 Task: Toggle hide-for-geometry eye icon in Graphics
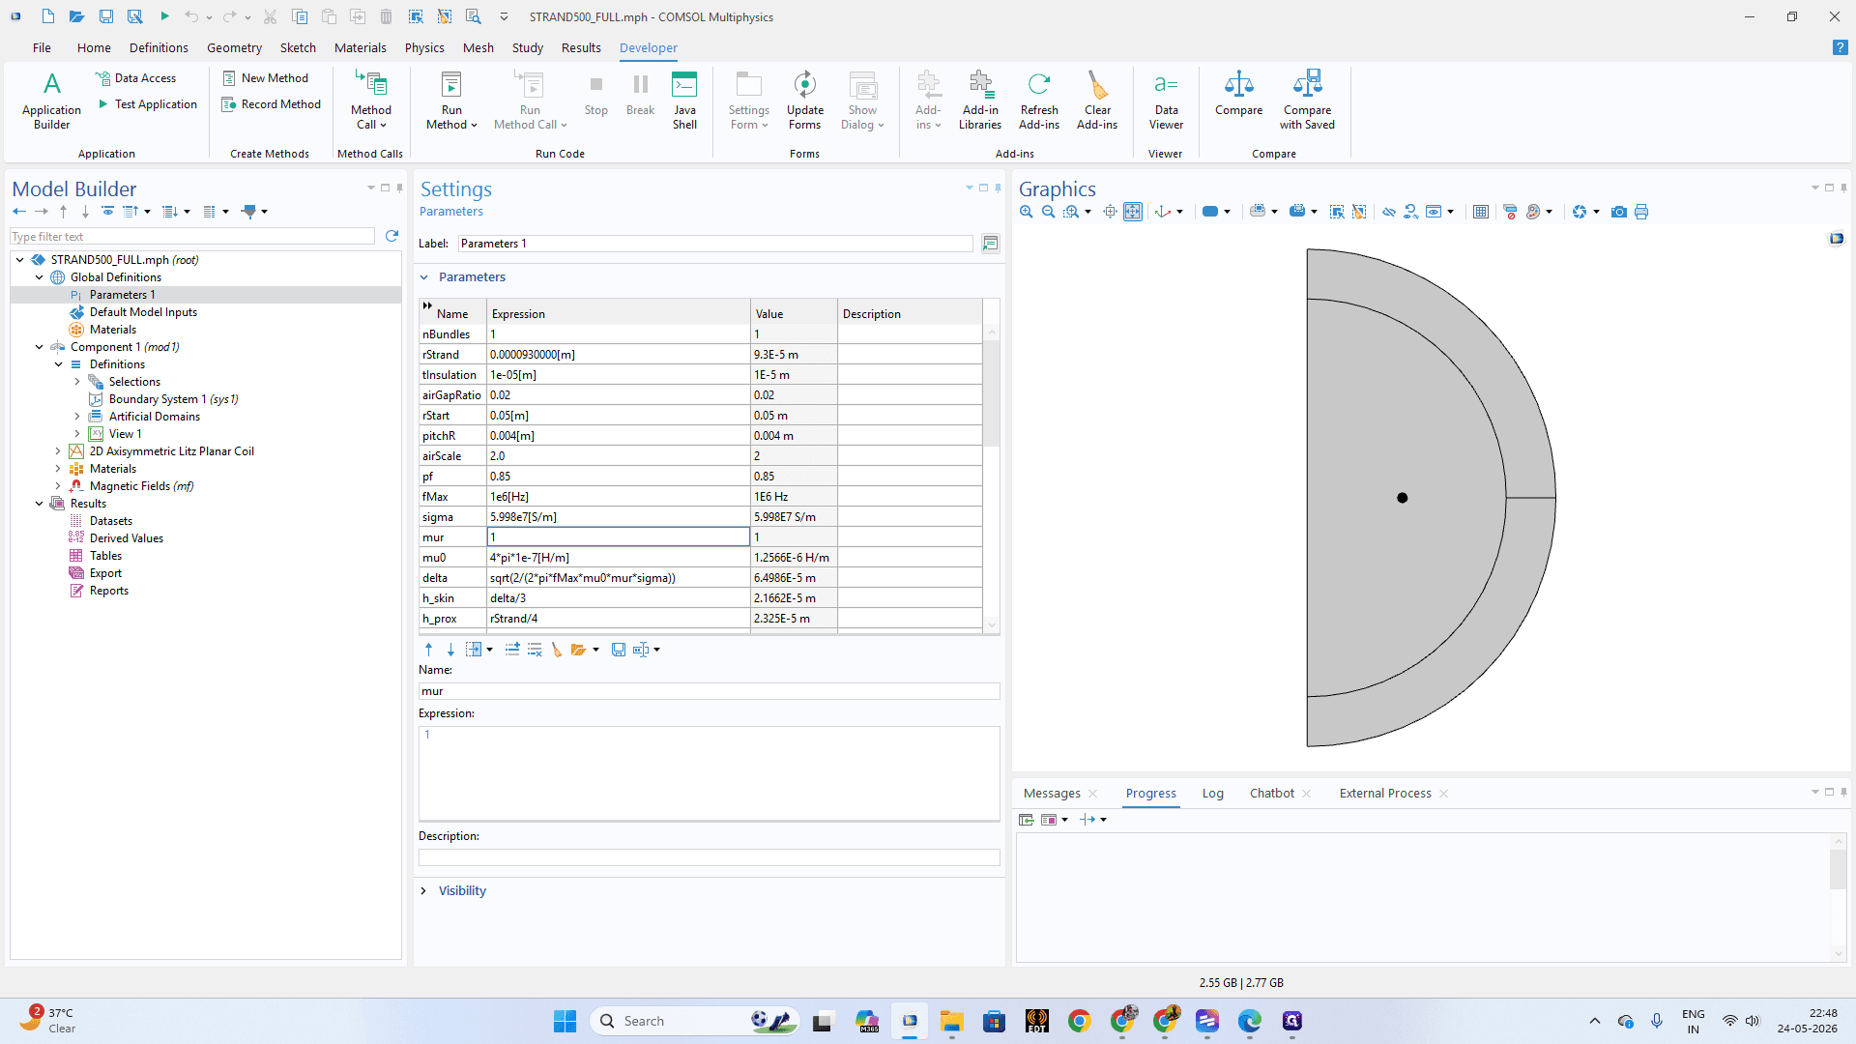pyautogui.click(x=1389, y=212)
